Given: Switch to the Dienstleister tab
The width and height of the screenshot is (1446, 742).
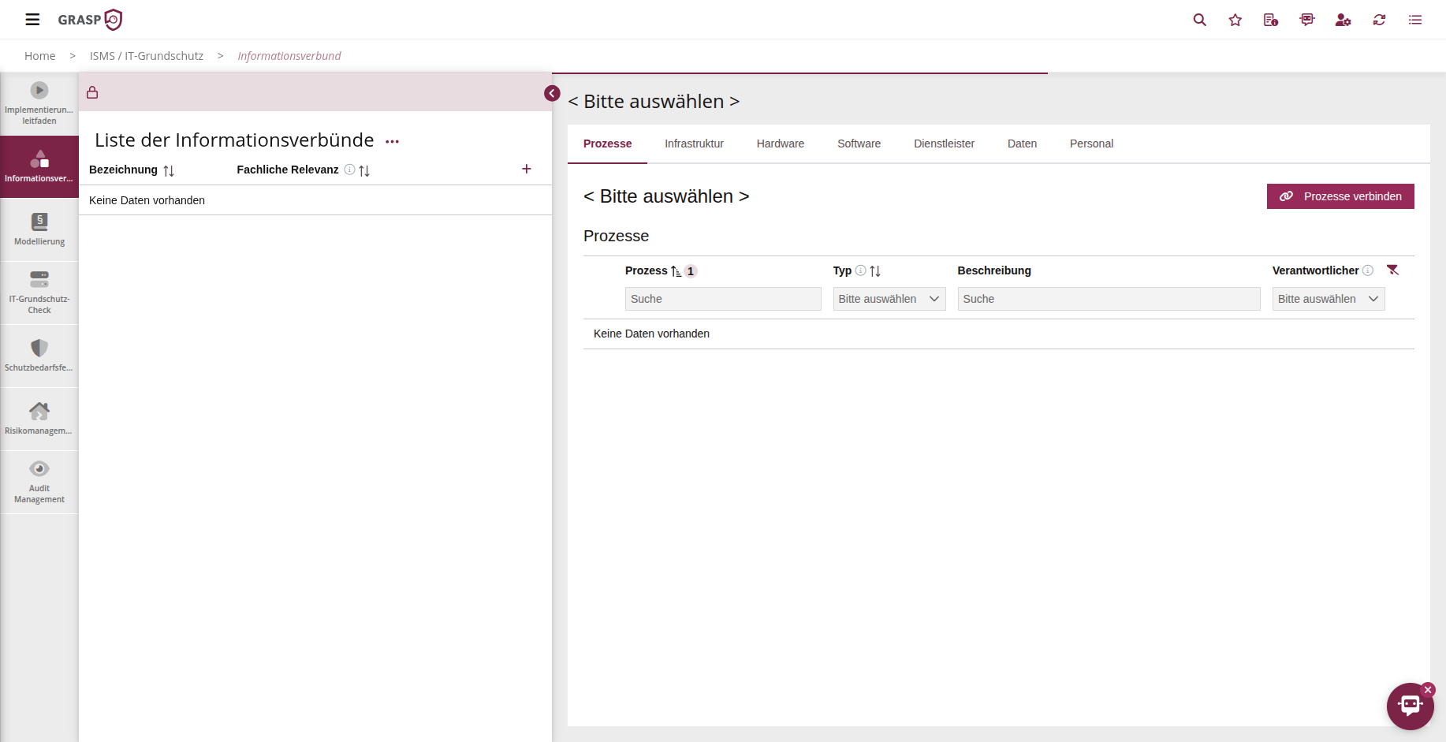Looking at the screenshot, I should [944, 144].
